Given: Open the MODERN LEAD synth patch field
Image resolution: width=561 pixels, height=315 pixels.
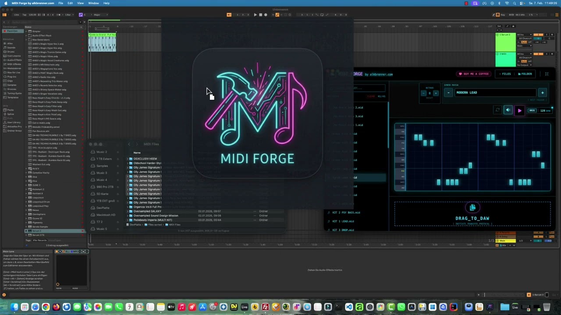Looking at the screenshot, I should [494, 93].
